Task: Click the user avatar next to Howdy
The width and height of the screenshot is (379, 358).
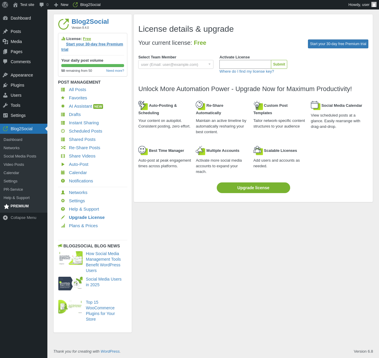Action: [374, 5]
